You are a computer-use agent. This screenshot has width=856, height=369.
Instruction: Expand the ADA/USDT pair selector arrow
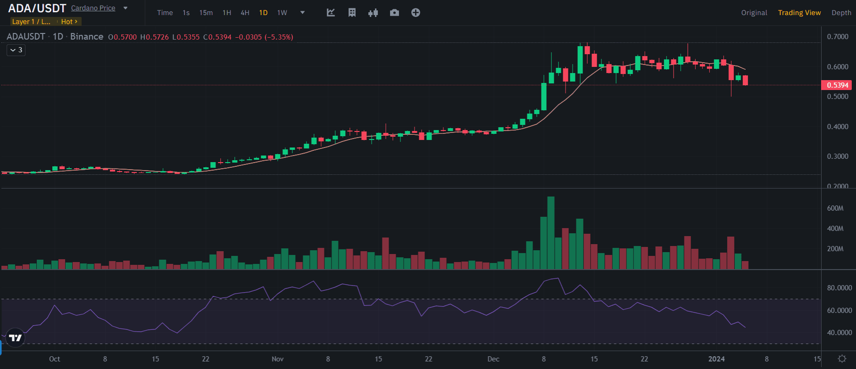125,8
